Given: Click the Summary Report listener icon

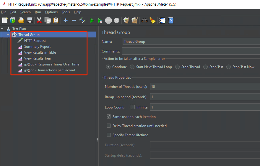Looking at the screenshot, I should [20, 47].
